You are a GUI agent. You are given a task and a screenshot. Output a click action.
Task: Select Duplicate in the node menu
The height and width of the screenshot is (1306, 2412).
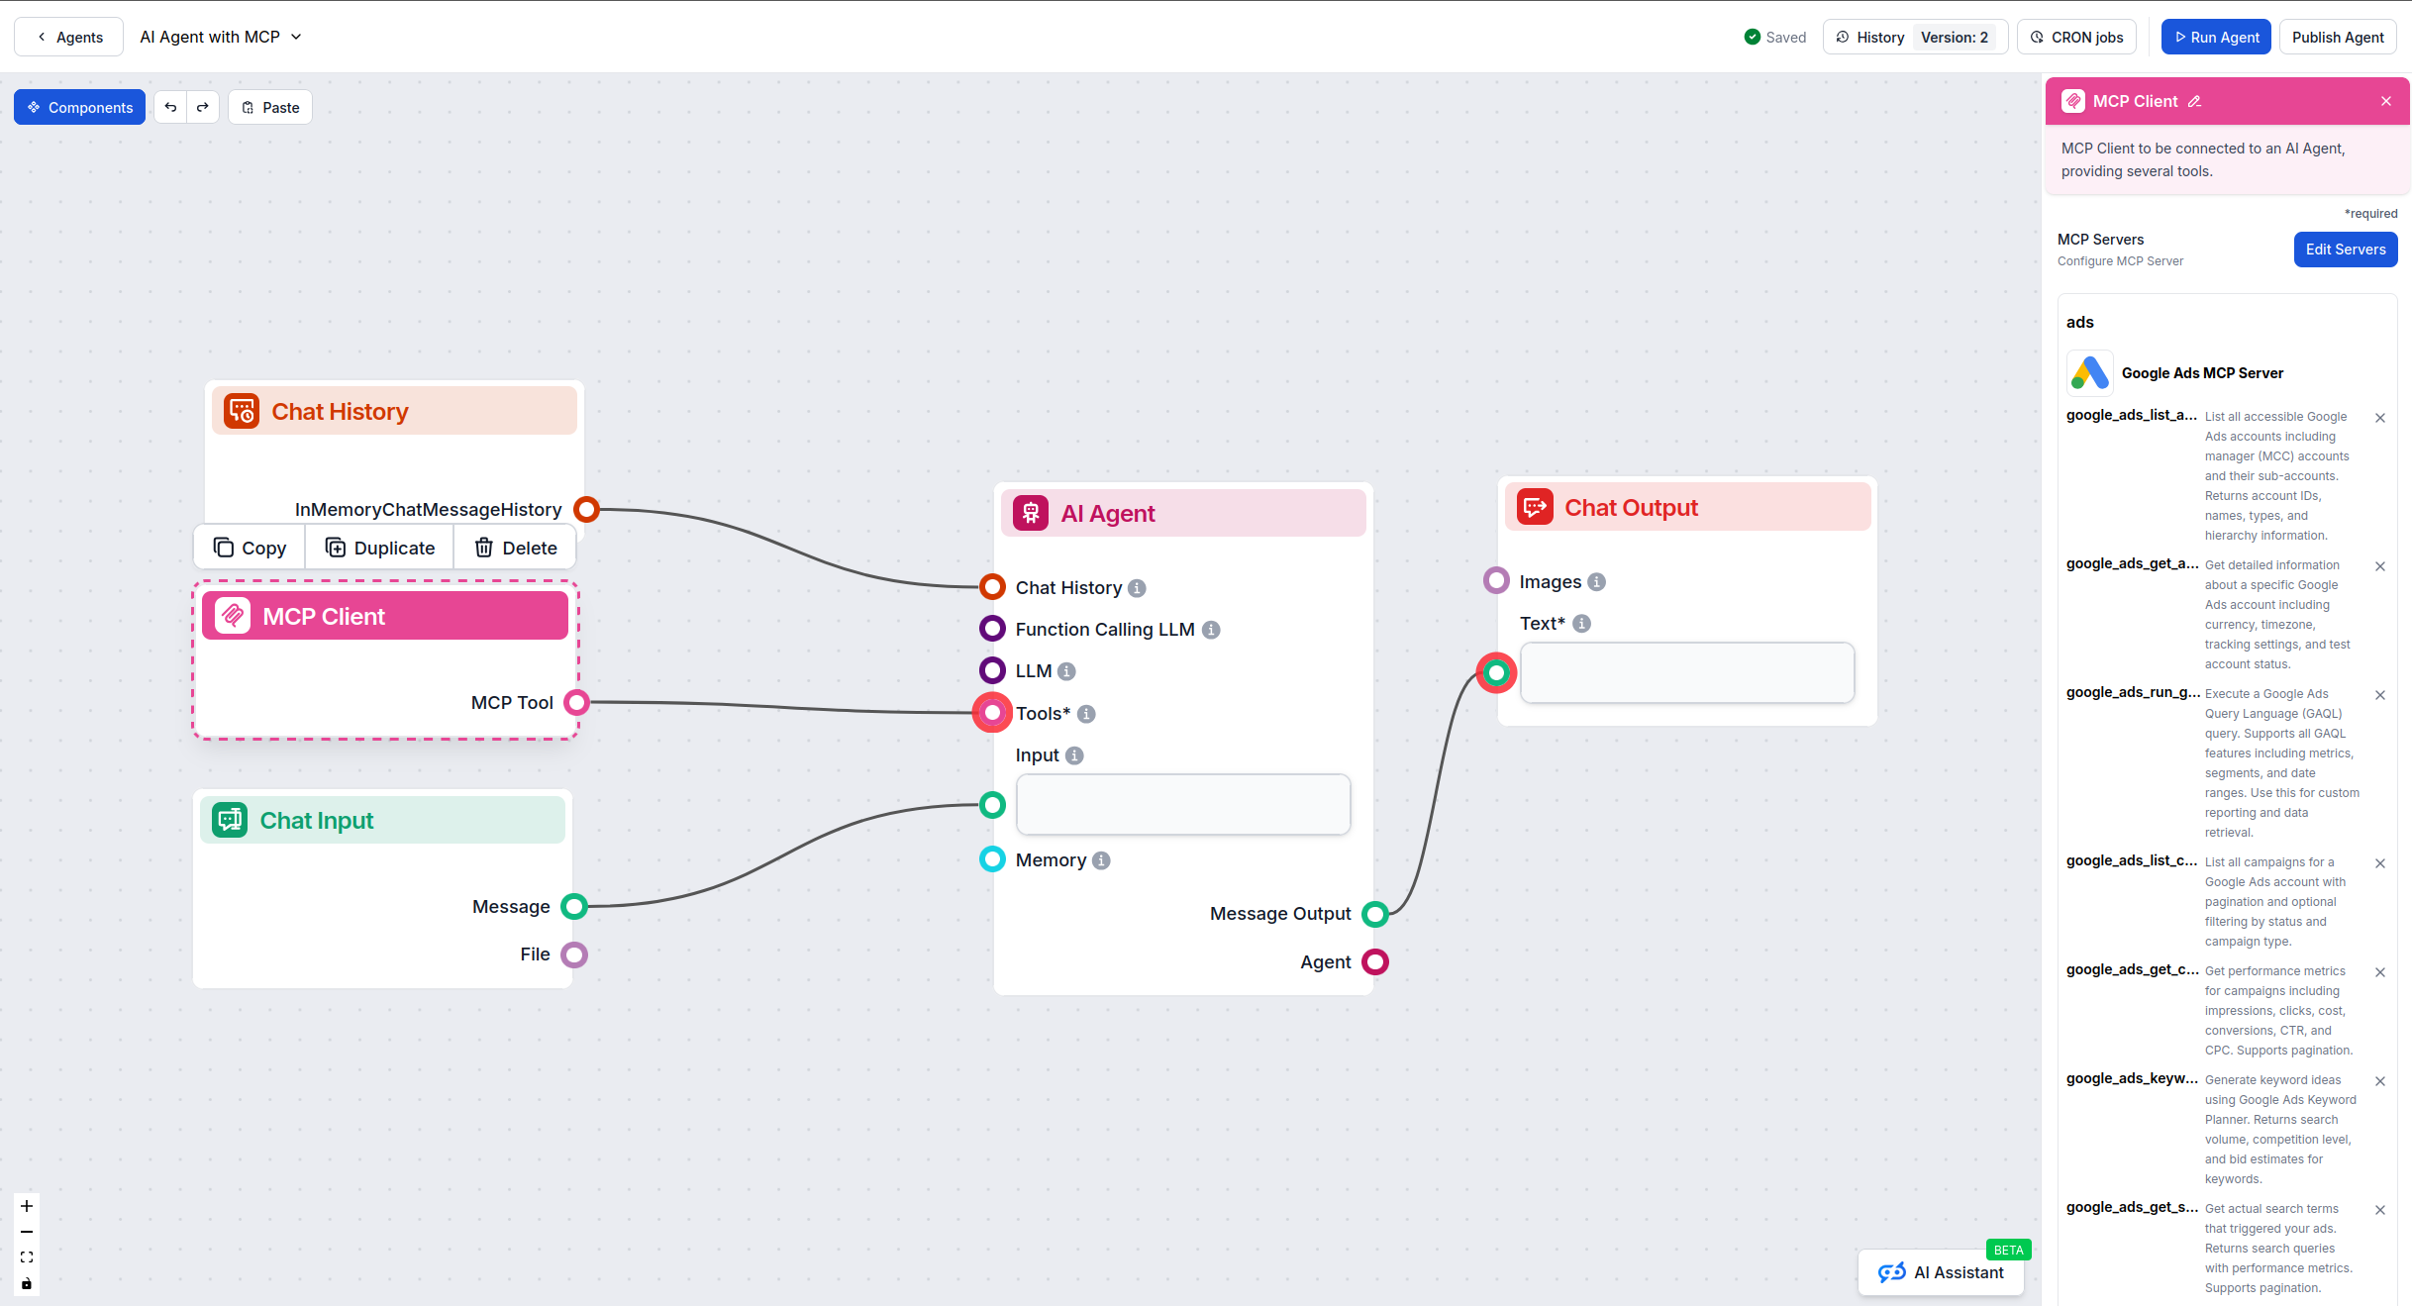379,548
